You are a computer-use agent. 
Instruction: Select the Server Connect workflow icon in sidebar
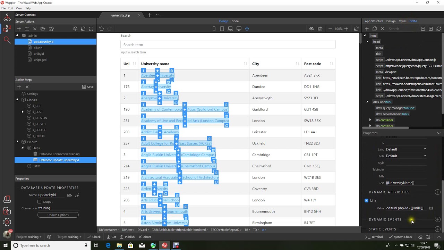click(x=7, y=28)
